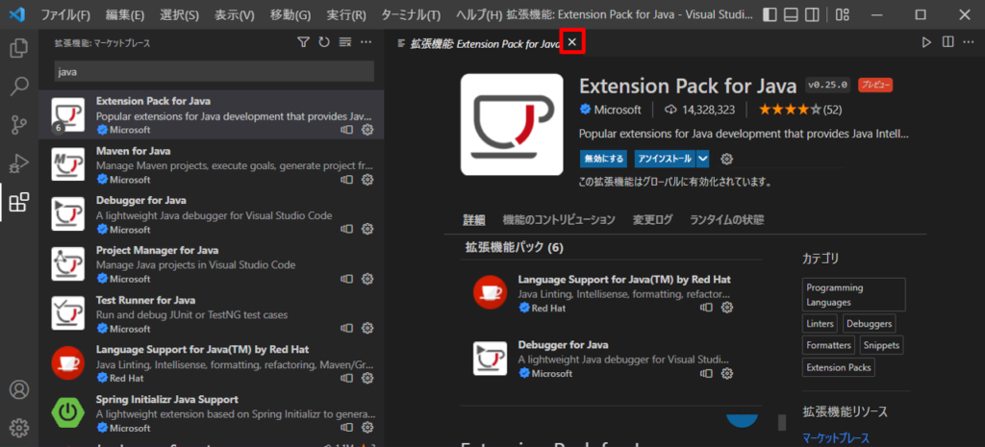Open gear menu for Debugger for Java in sidebar
The height and width of the screenshot is (447, 985).
pos(367,229)
